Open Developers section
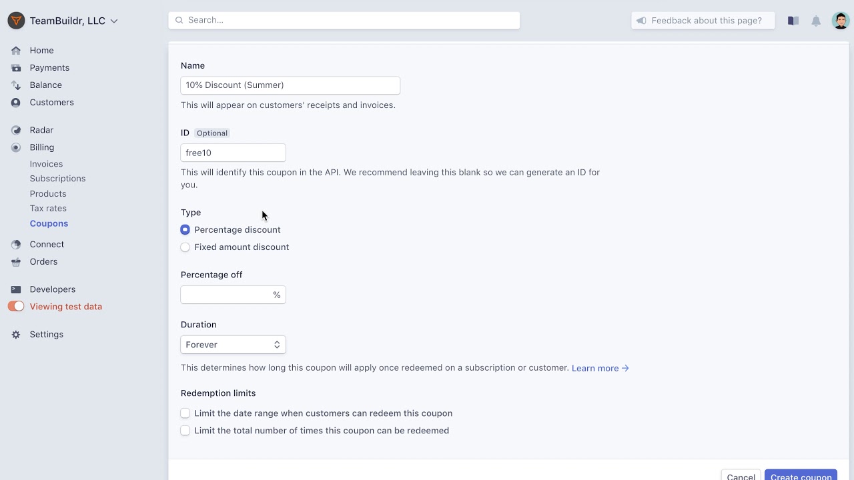 [x=52, y=289]
